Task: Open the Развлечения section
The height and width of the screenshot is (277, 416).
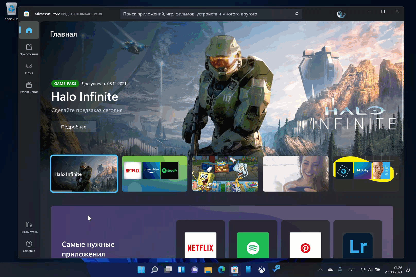Action: point(29,88)
